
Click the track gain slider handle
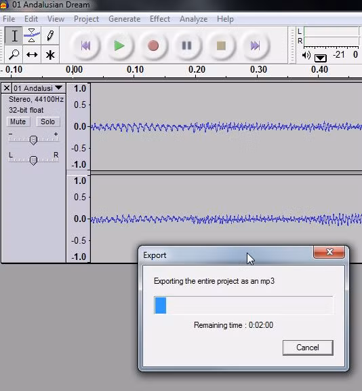coord(33,140)
